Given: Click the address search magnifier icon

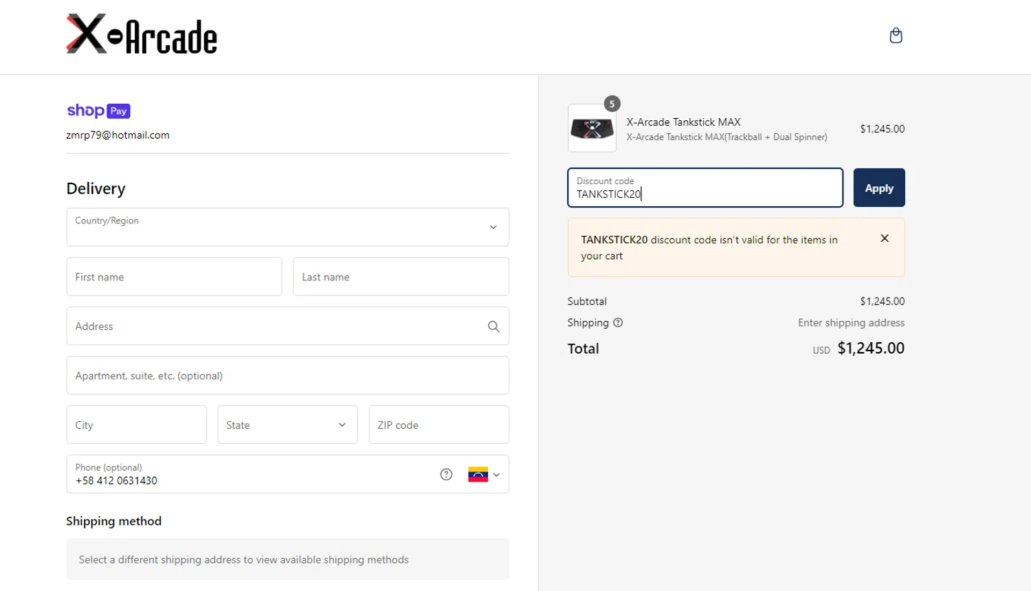Looking at the screenshot, I should (x=494, y=326).
